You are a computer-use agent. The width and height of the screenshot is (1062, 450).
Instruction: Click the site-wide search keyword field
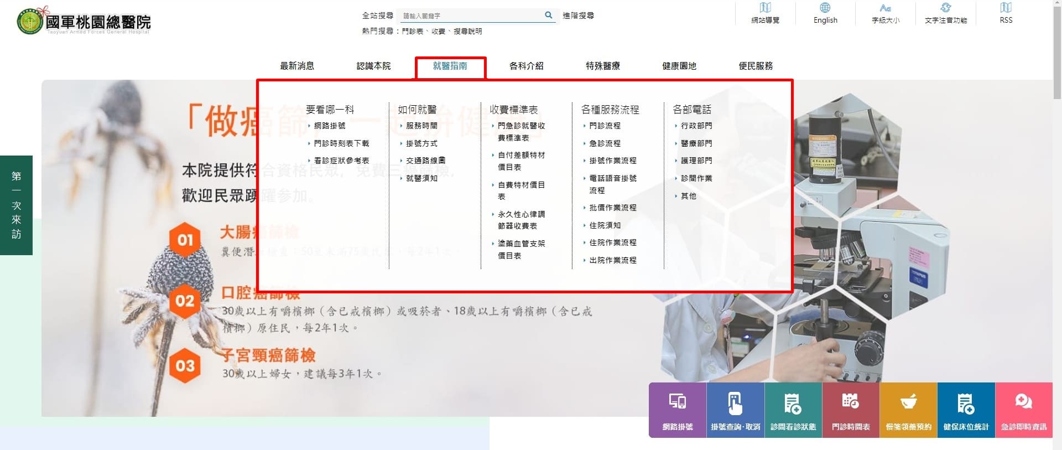[470, 15]
